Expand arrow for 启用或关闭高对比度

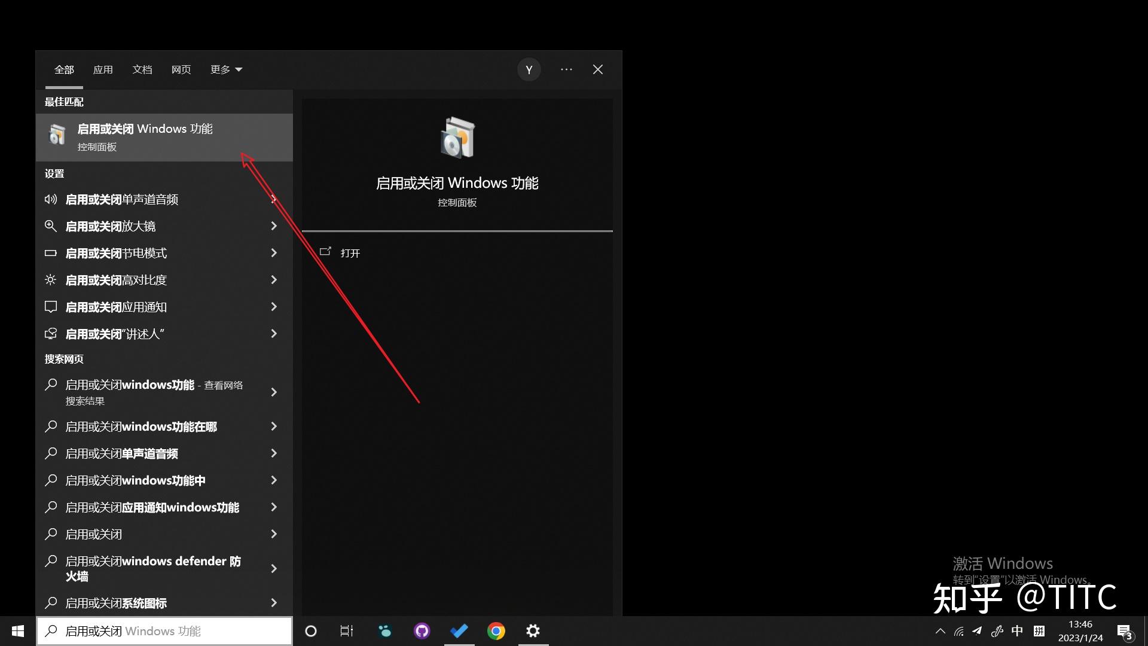(x=274, y=280)
